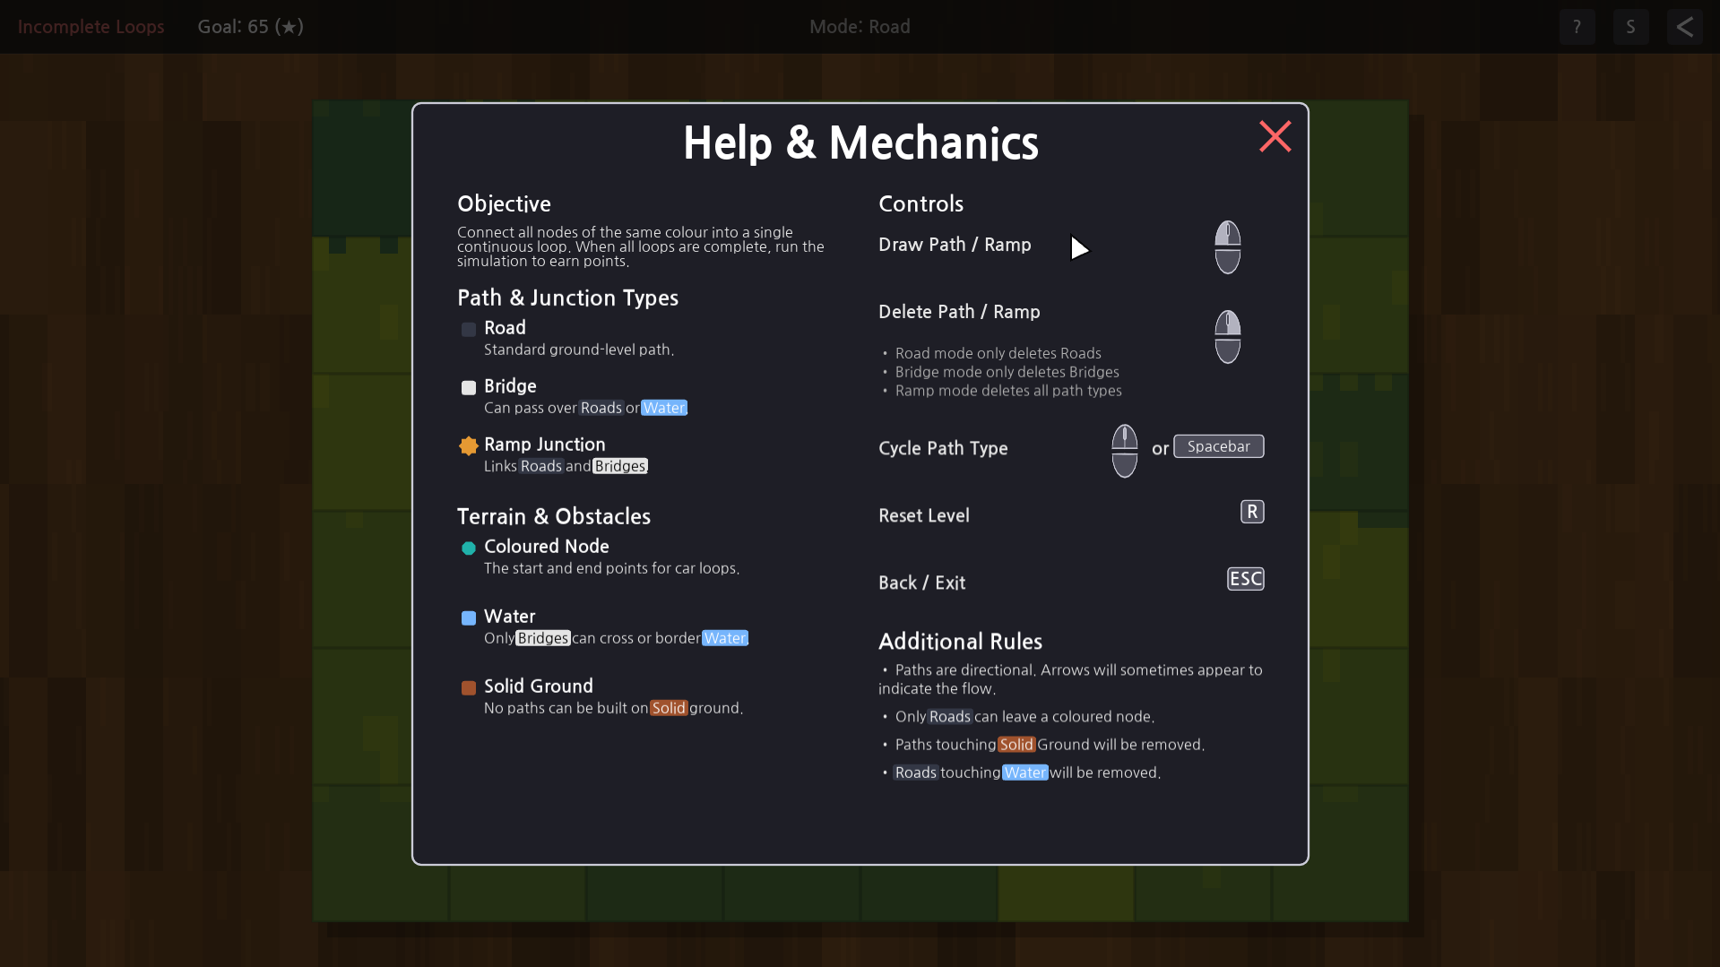1720x967 pixels.
Task: Click the Additional Rules heading
Action: tap(960, 642)
